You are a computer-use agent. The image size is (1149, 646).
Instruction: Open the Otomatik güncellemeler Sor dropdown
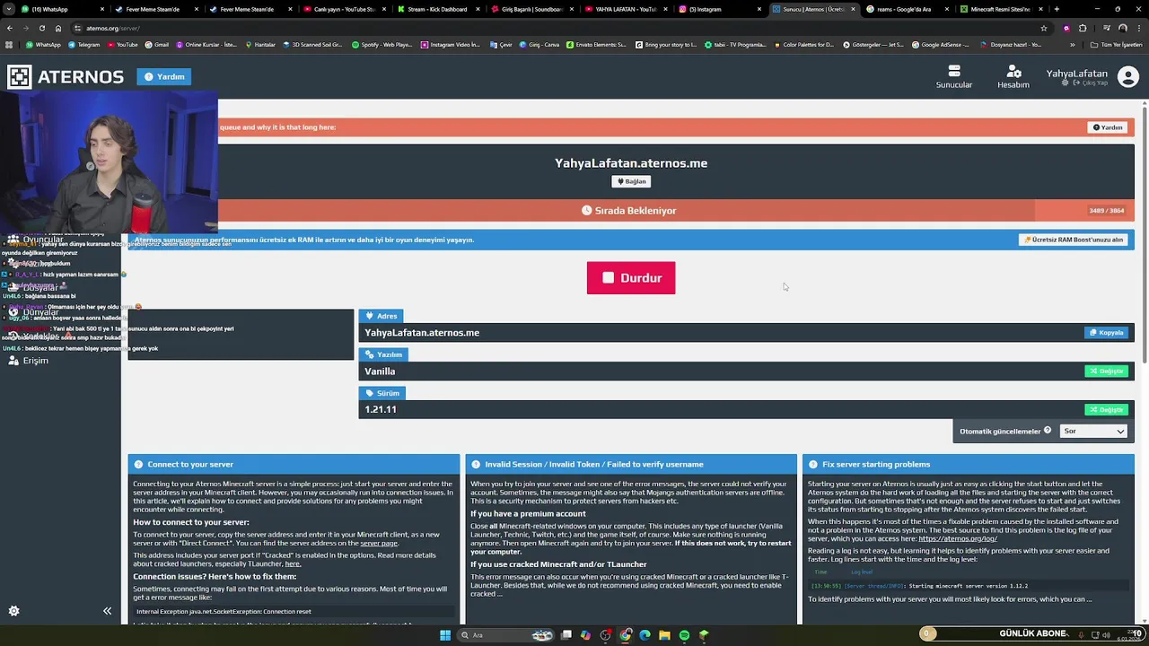1093,432
